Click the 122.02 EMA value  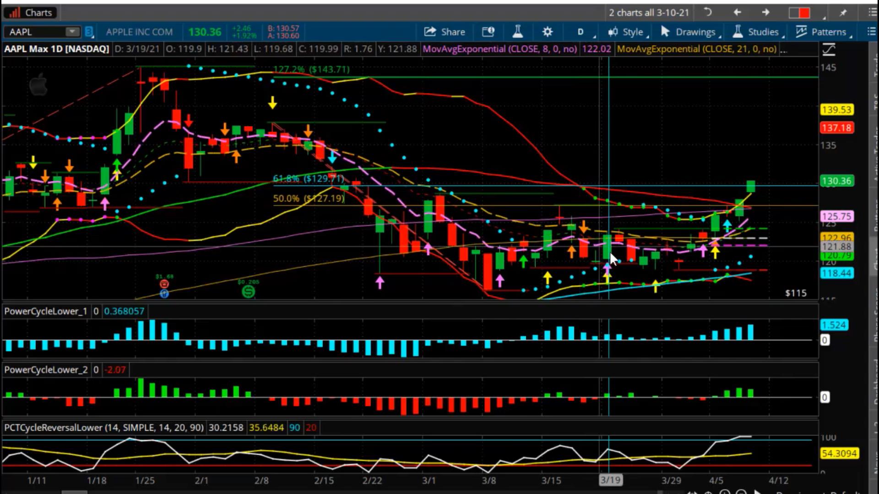[597, 49]
